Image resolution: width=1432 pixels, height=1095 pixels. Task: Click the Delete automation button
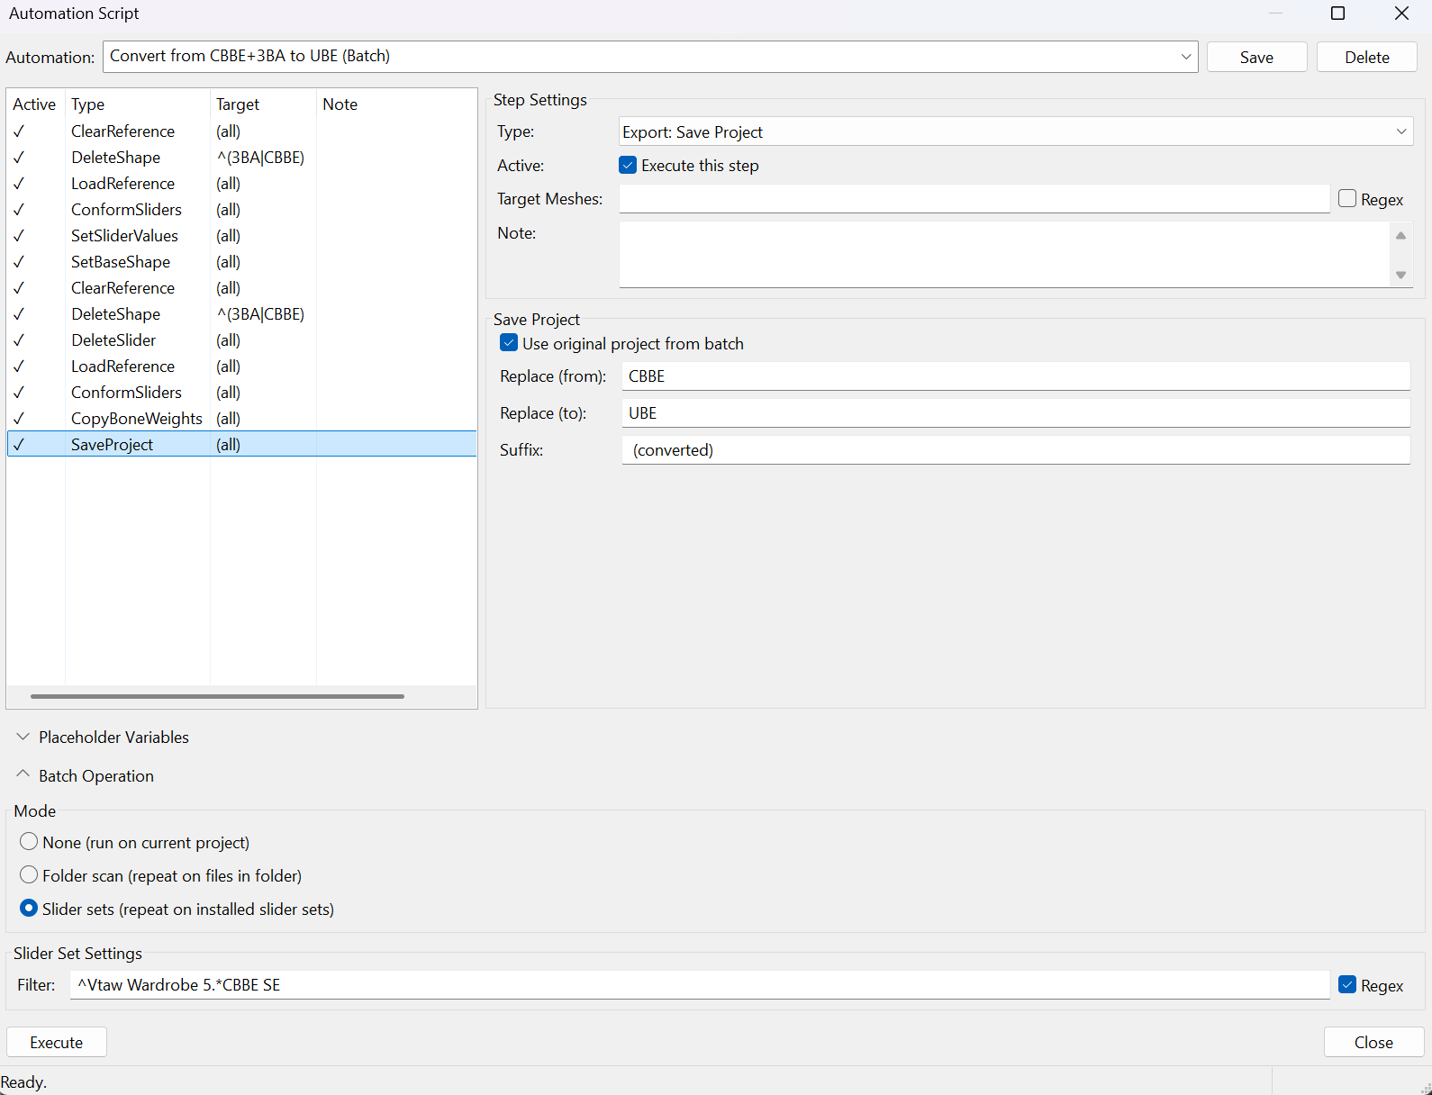point(1366,57)
